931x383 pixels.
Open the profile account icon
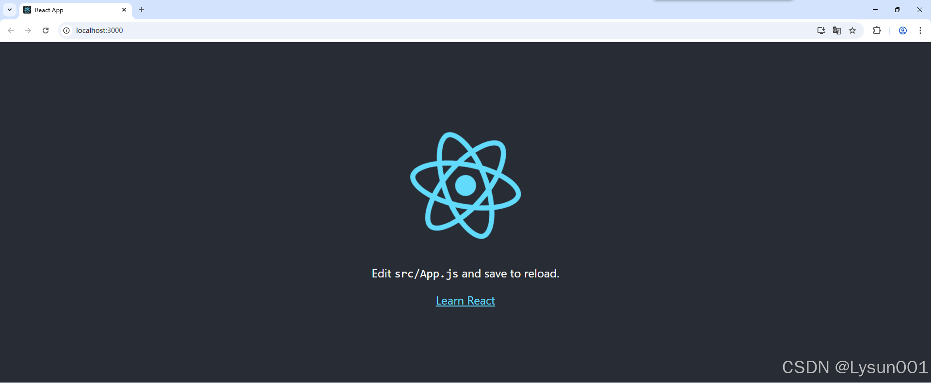coord(903,31)
